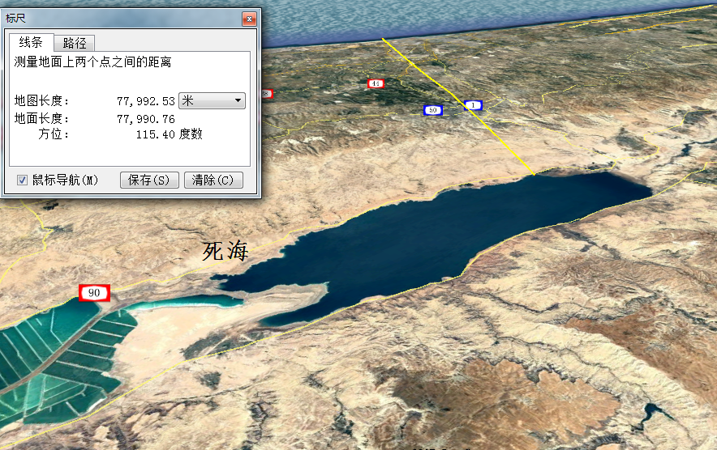This screenshot has width=717, height=450.
Task: Click the blue route 1 road shield
Action: click(473, 105)
